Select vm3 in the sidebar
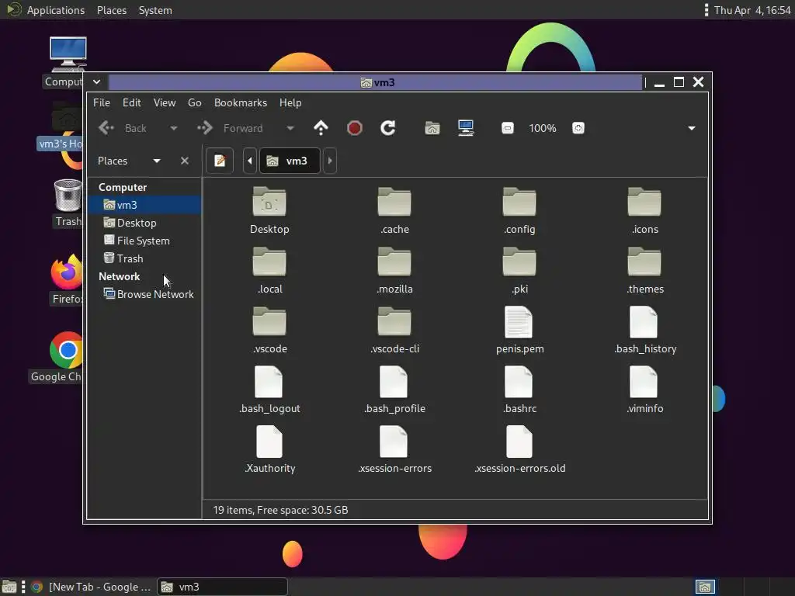 144,205
